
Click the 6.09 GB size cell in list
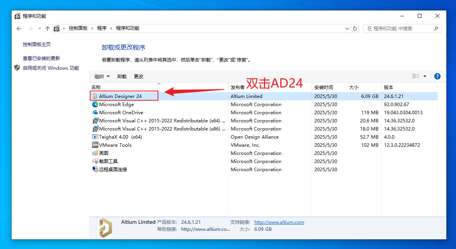[x=370, y=96]
